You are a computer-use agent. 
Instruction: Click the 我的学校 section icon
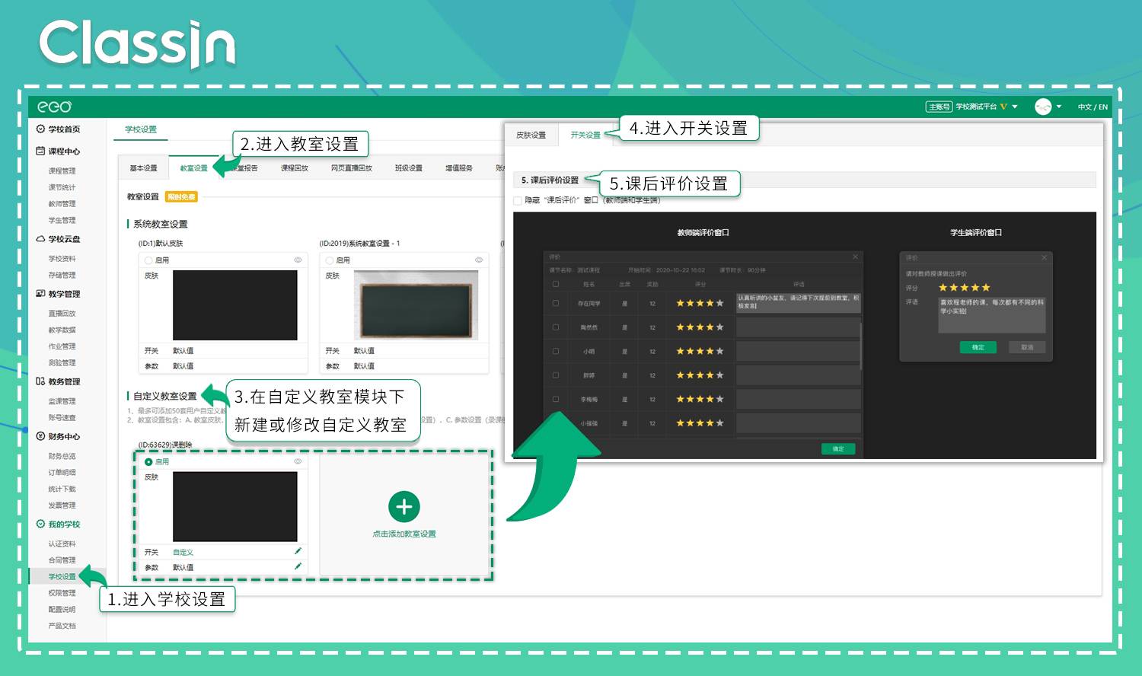tap(40, 524)
